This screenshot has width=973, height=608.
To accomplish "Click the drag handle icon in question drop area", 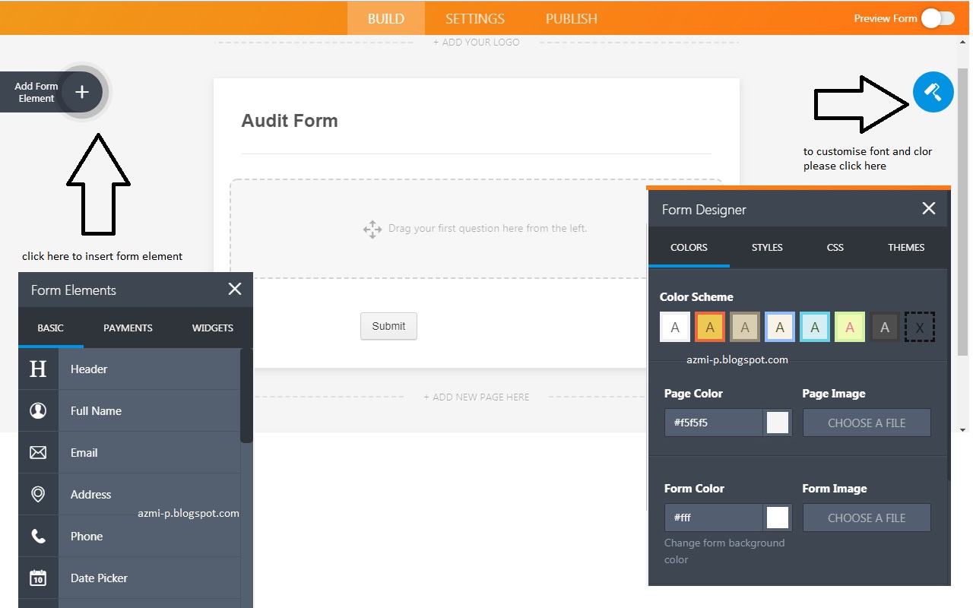I will pos(372,229).
